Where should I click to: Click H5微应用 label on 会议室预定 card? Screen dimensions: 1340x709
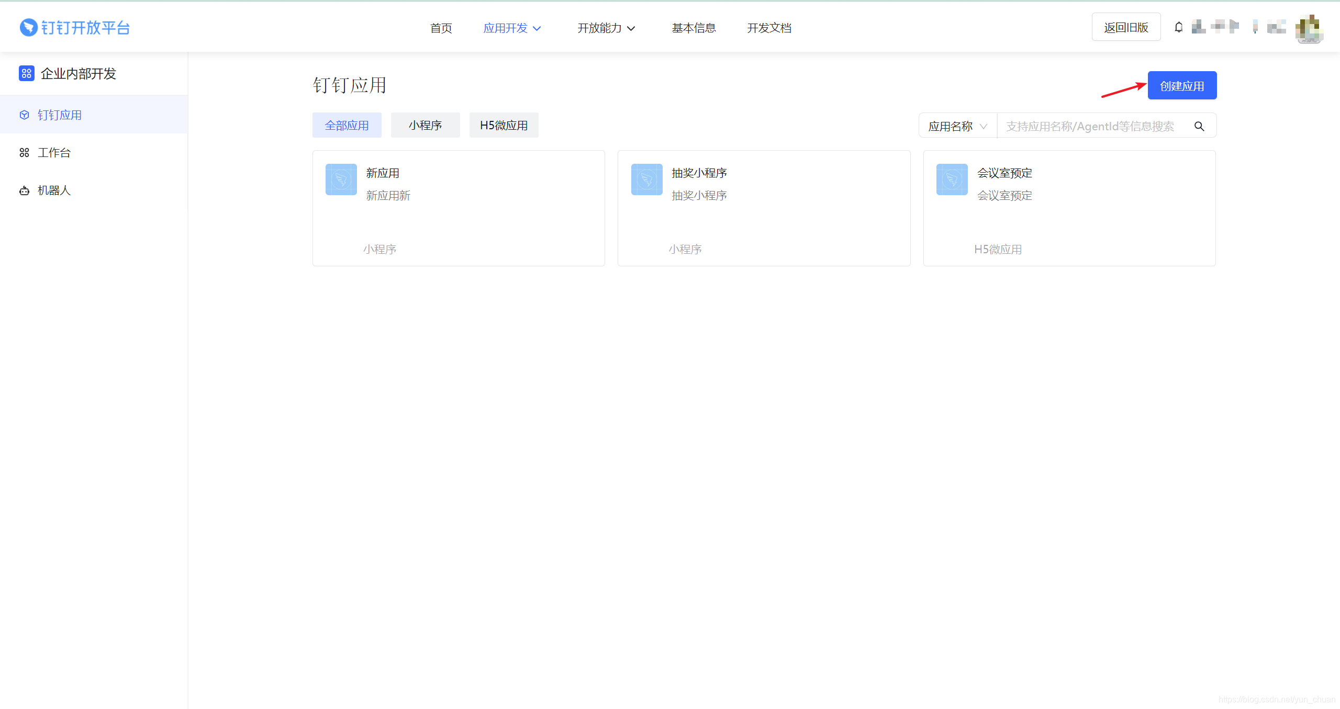point(998,249)
